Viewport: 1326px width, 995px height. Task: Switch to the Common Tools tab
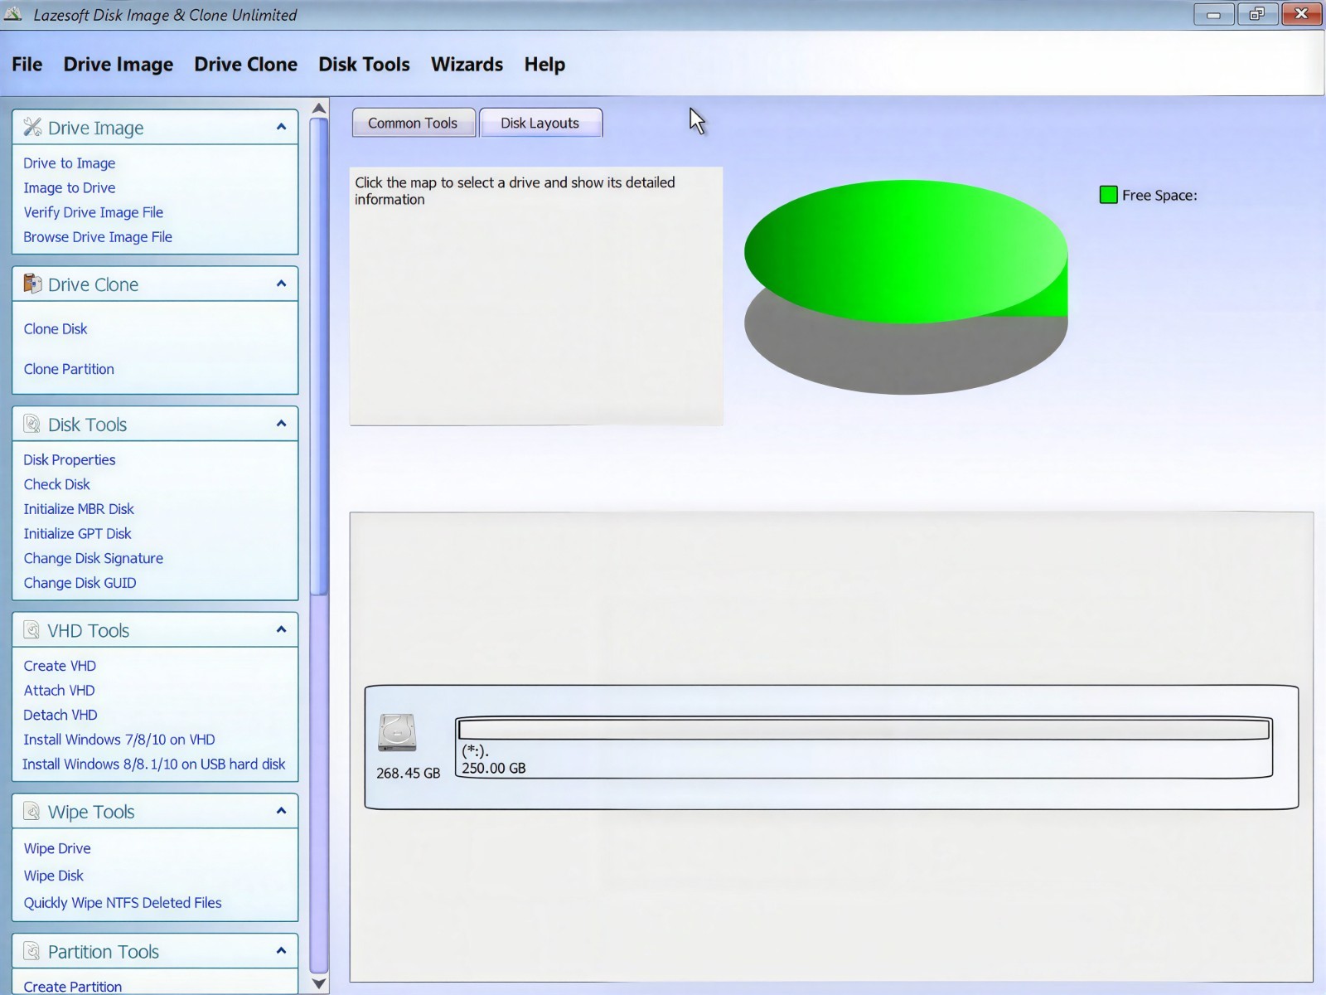pos(414,123)
